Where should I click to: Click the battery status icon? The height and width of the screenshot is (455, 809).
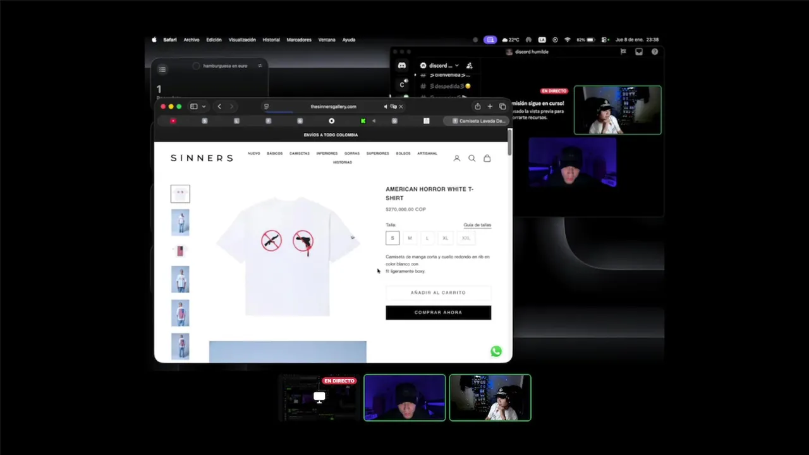tap(585, 40)
